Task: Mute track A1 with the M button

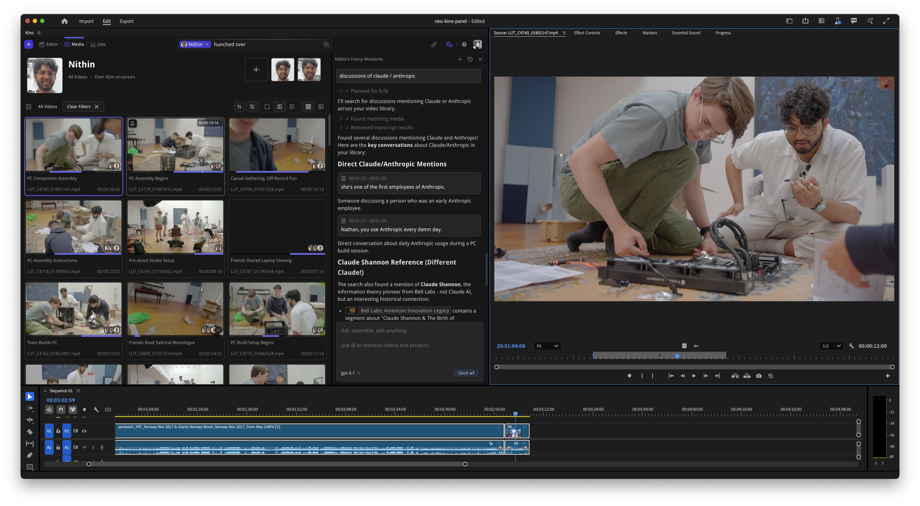Action: tap(84, 447)
